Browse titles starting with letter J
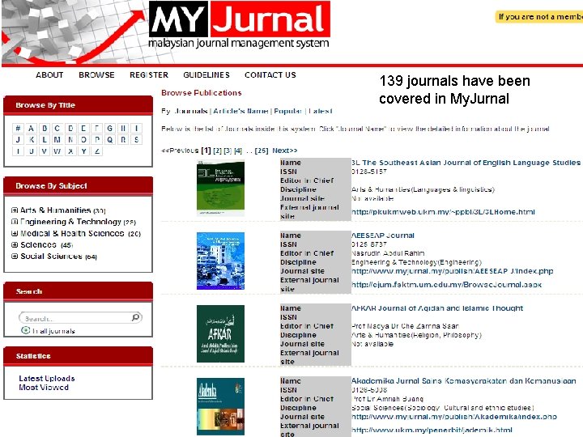The height and width of the screenshot is (437, 583). [18, 140]
